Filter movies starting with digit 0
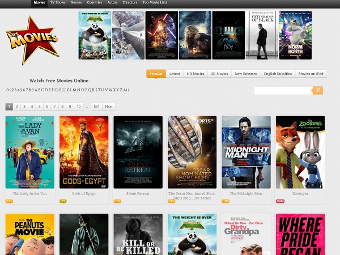Image resolution: width=340 pixels, height=255 pixels. 7,90
